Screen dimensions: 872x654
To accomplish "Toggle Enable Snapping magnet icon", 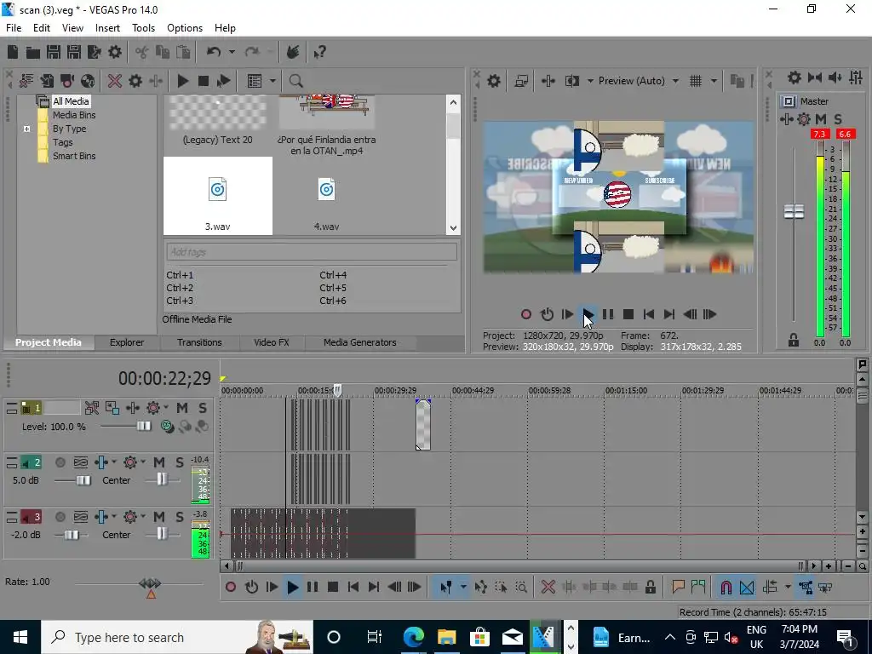I will (726, 587).
